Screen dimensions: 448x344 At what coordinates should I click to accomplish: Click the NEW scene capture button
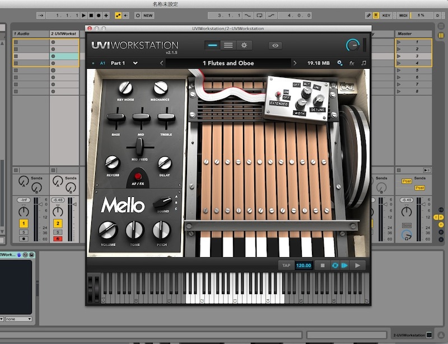tap(148, 16)
